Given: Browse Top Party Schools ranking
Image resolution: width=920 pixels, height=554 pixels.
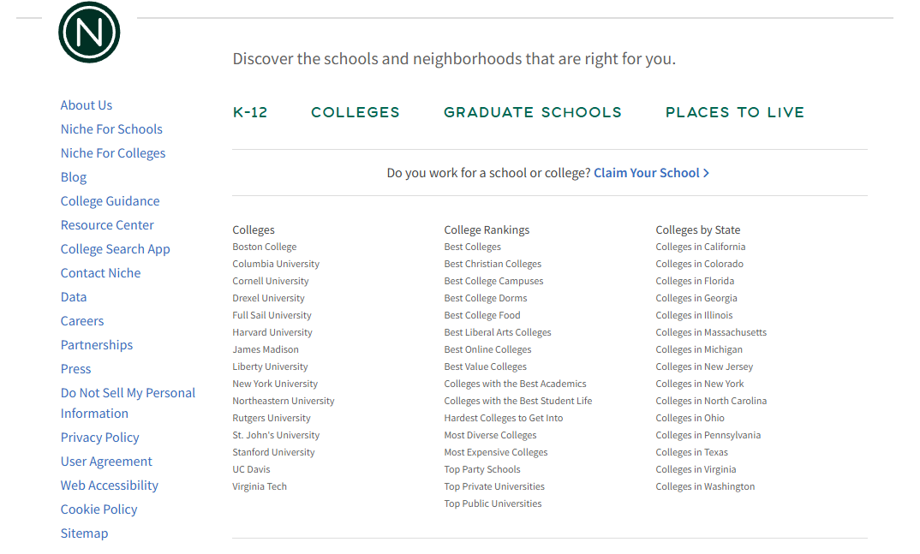Looking at the screenshot, I should 482,469.
